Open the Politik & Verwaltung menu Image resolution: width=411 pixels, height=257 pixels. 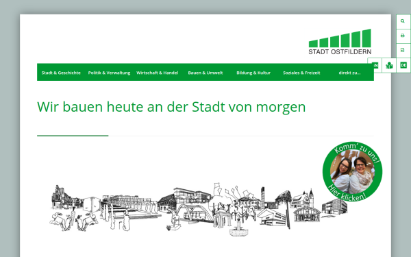click(x=109, y=73)
